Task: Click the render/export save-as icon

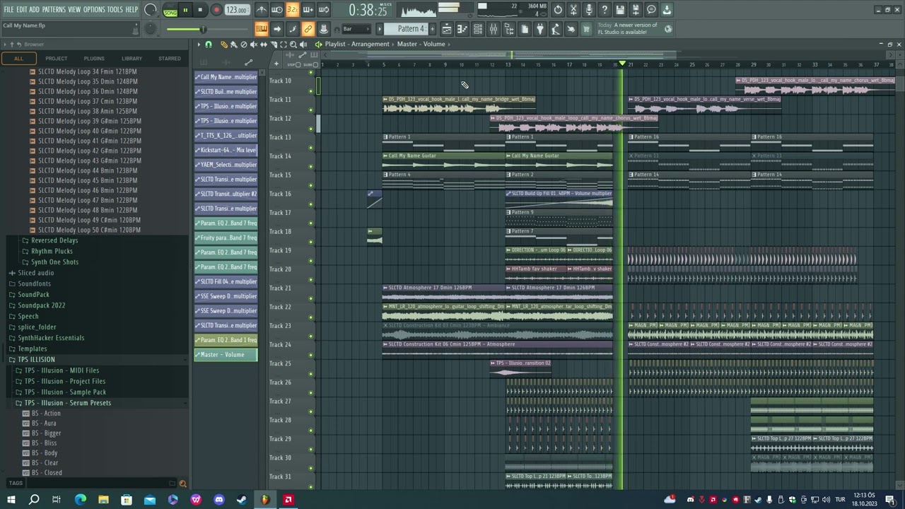Action: tap(636, 10)
